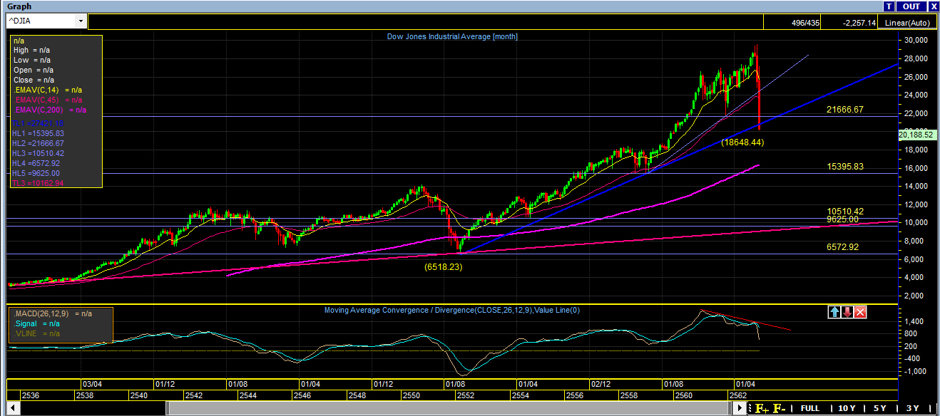The height and width of the screenshot is (416, 940).
Task: Click the (6518.23) low price annotation
Action: [x=444, y=266]
